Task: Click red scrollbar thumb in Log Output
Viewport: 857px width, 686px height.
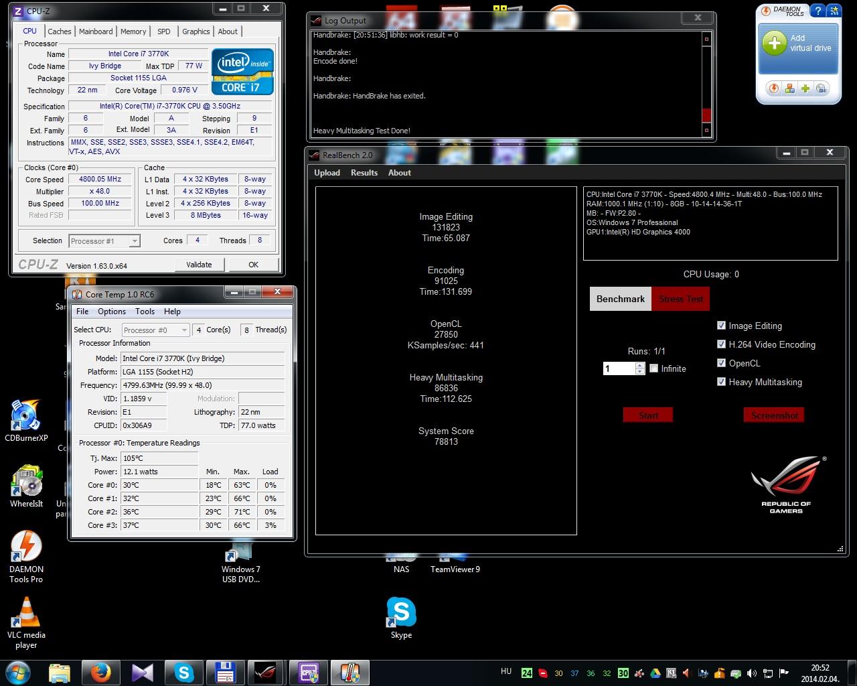Action: pyautogui.click(x=706, y=115)
